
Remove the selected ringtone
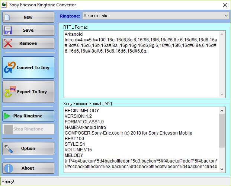coord(28,43)
